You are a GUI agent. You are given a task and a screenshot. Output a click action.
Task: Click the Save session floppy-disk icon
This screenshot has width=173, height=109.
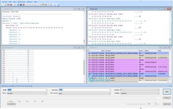[x=8, y=5]
